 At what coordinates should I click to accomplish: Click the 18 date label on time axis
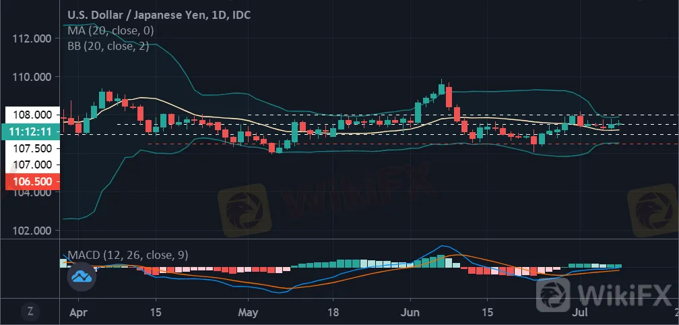(333, 312)
